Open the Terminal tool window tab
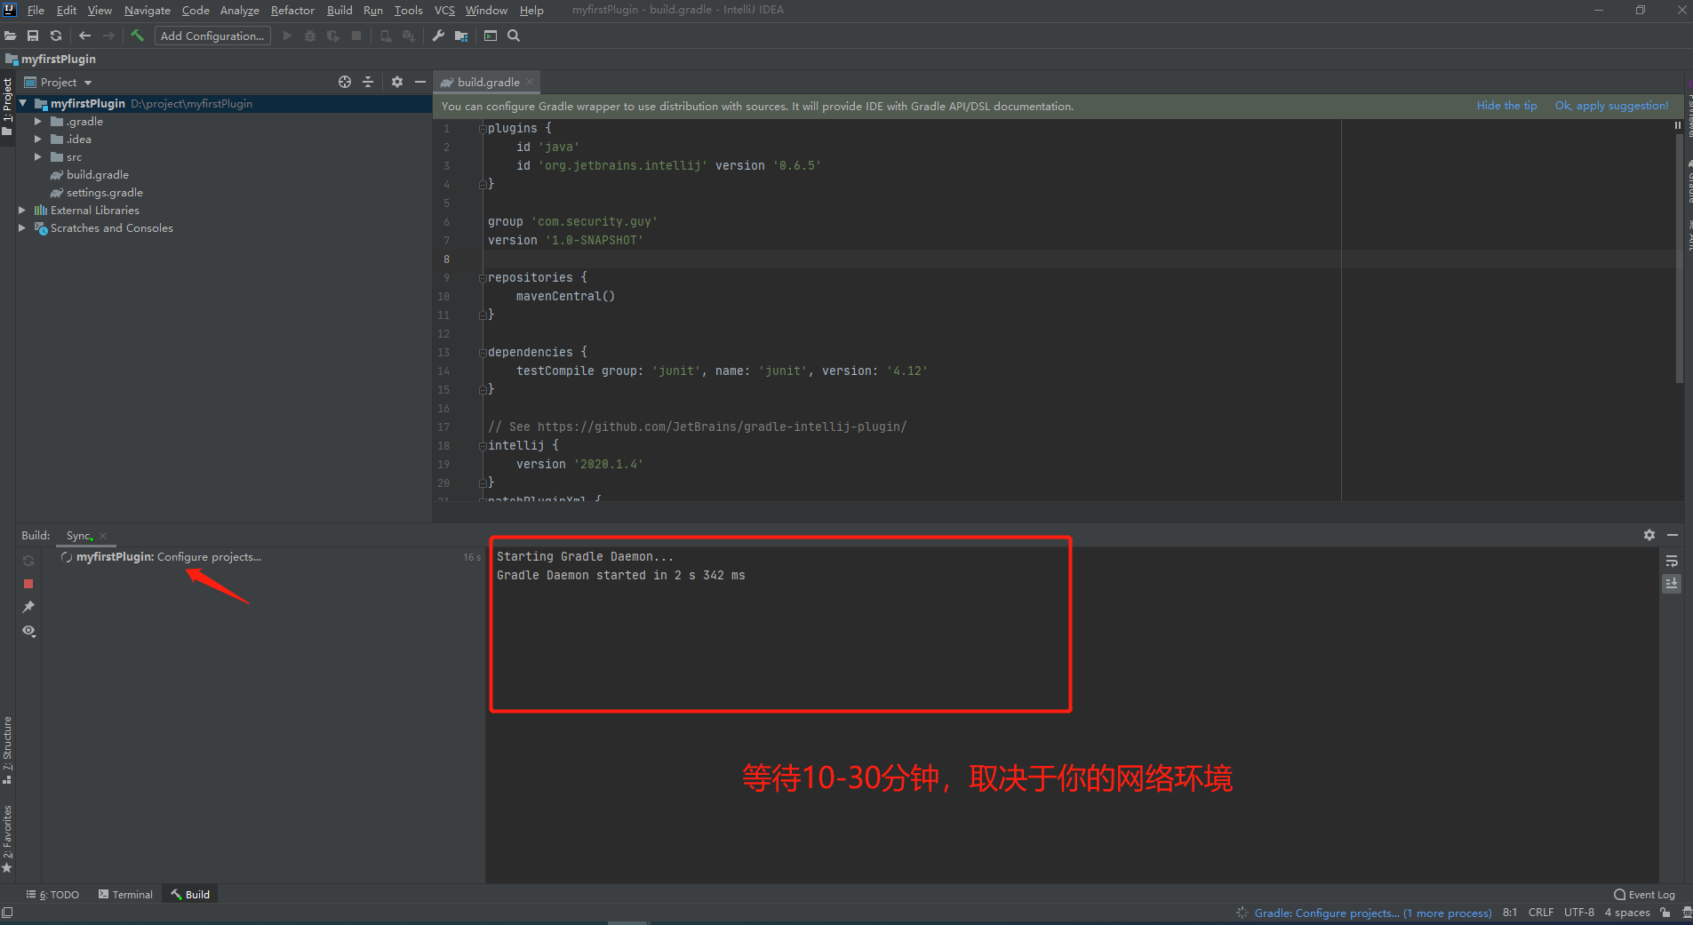The width and height of the screenshot is (1693, 925). point(125,895)
